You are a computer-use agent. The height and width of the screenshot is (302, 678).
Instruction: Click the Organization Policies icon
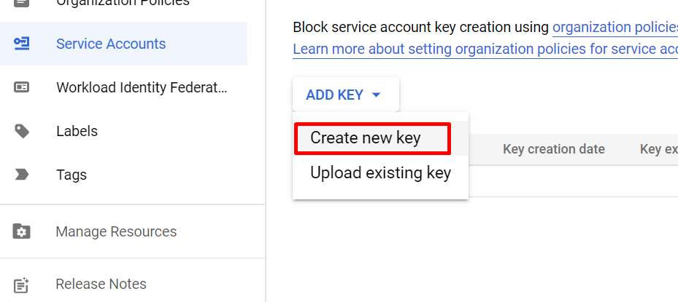tap(22, 3)
